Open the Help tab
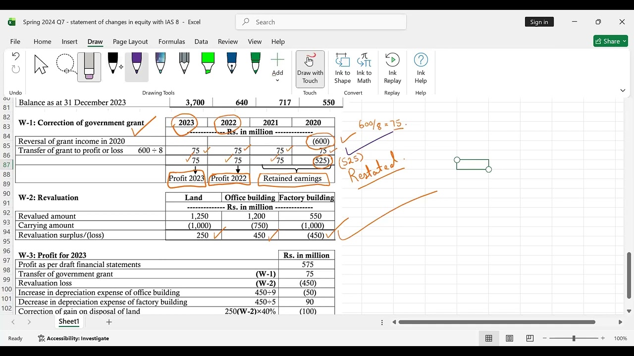The height and width of the screenshot is (356, 634). coord(278,42)
